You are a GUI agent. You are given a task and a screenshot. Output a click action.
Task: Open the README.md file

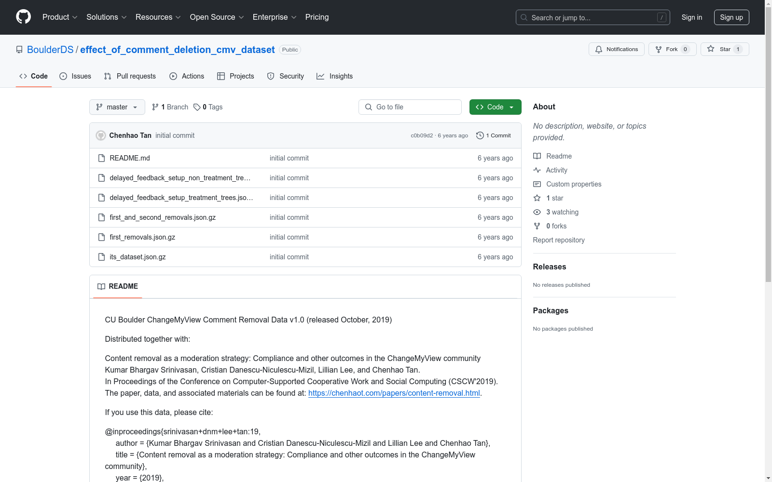[130, 158]
